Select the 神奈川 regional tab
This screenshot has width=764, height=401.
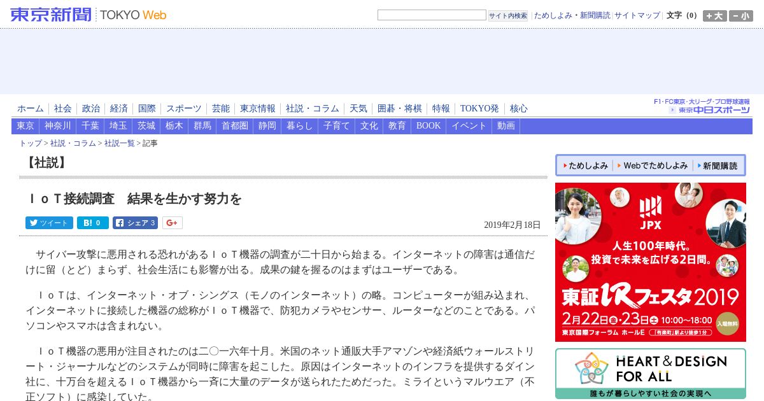tap(58, 126)
